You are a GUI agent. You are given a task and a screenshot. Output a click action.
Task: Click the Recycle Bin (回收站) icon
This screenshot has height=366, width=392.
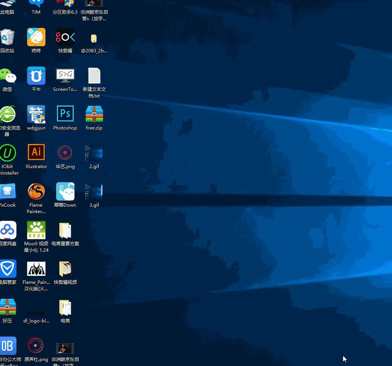coord(8,37)
